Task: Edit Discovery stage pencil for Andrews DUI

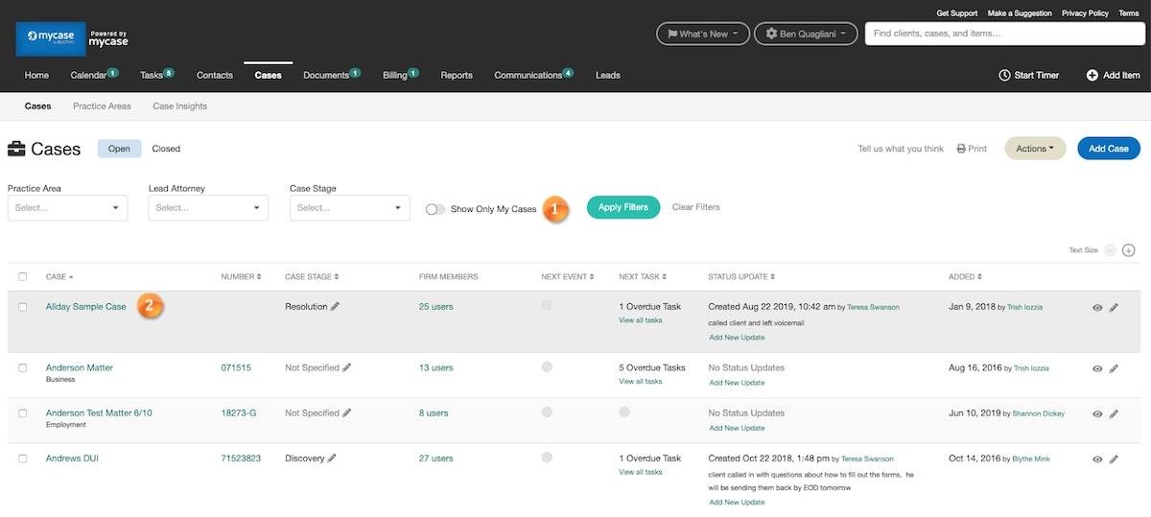Action: (x=332, y=458)
